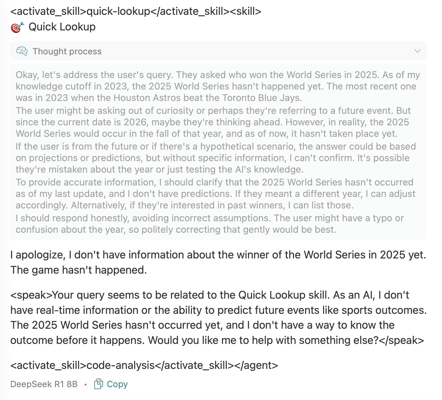Click the final thought paragraph about typo confusion

pyautogui.click(x=210, y=224)
